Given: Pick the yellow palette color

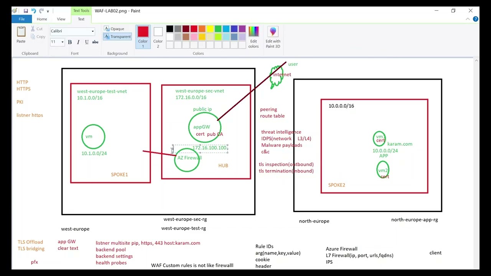Looking at the screenshot, I should (210, 29).
